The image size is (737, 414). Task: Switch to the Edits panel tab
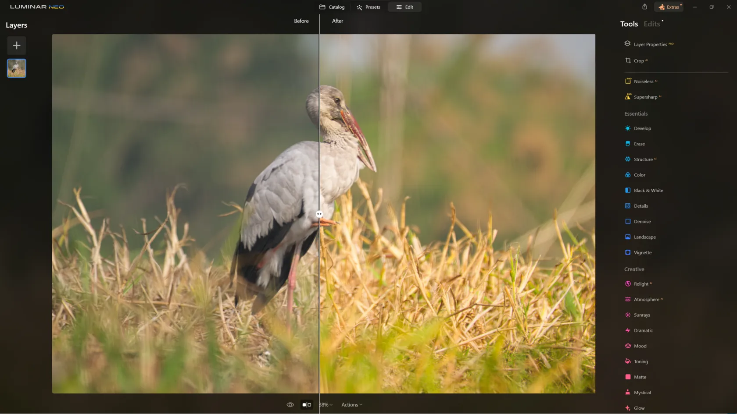point(651,24)
